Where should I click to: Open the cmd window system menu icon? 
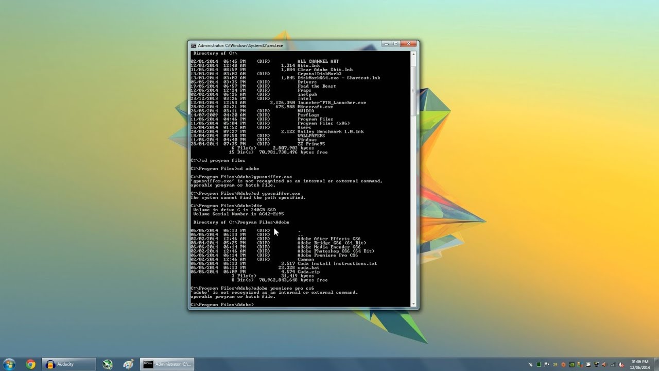[194, 45]
